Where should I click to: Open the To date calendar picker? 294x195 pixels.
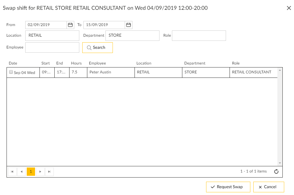128,25
